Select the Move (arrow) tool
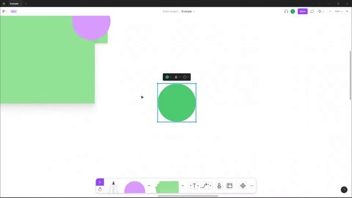 pyautogui.click(x=100, y=182)
